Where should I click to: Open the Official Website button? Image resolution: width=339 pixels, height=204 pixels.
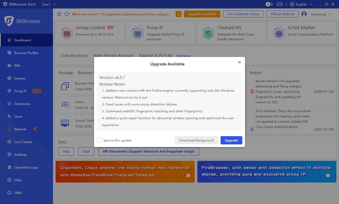282,14
